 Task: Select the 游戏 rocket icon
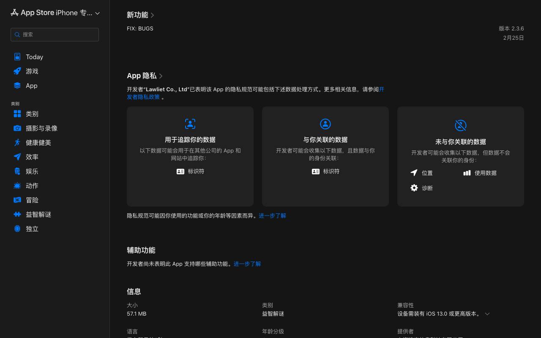17,71
